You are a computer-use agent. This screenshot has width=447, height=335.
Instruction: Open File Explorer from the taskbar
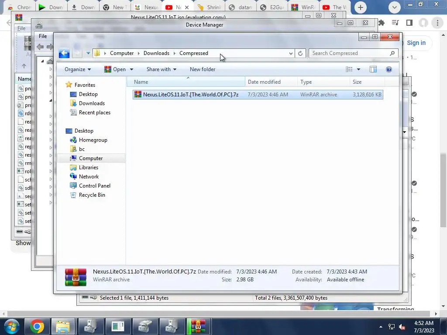click(x=63, y=326)
